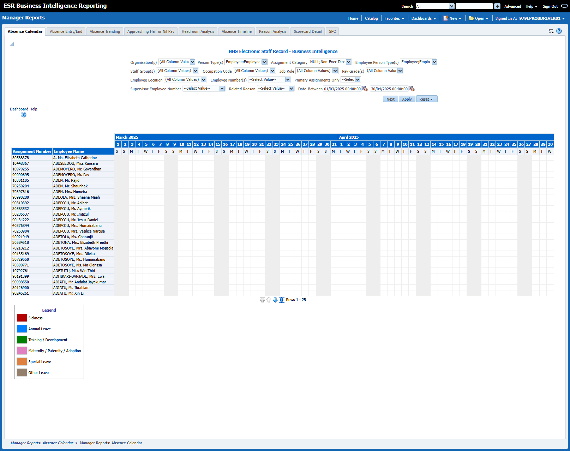Open the Dashboards menu
Image resolution: width=570 pixels, height=451 pixels.
coord(424,18)
